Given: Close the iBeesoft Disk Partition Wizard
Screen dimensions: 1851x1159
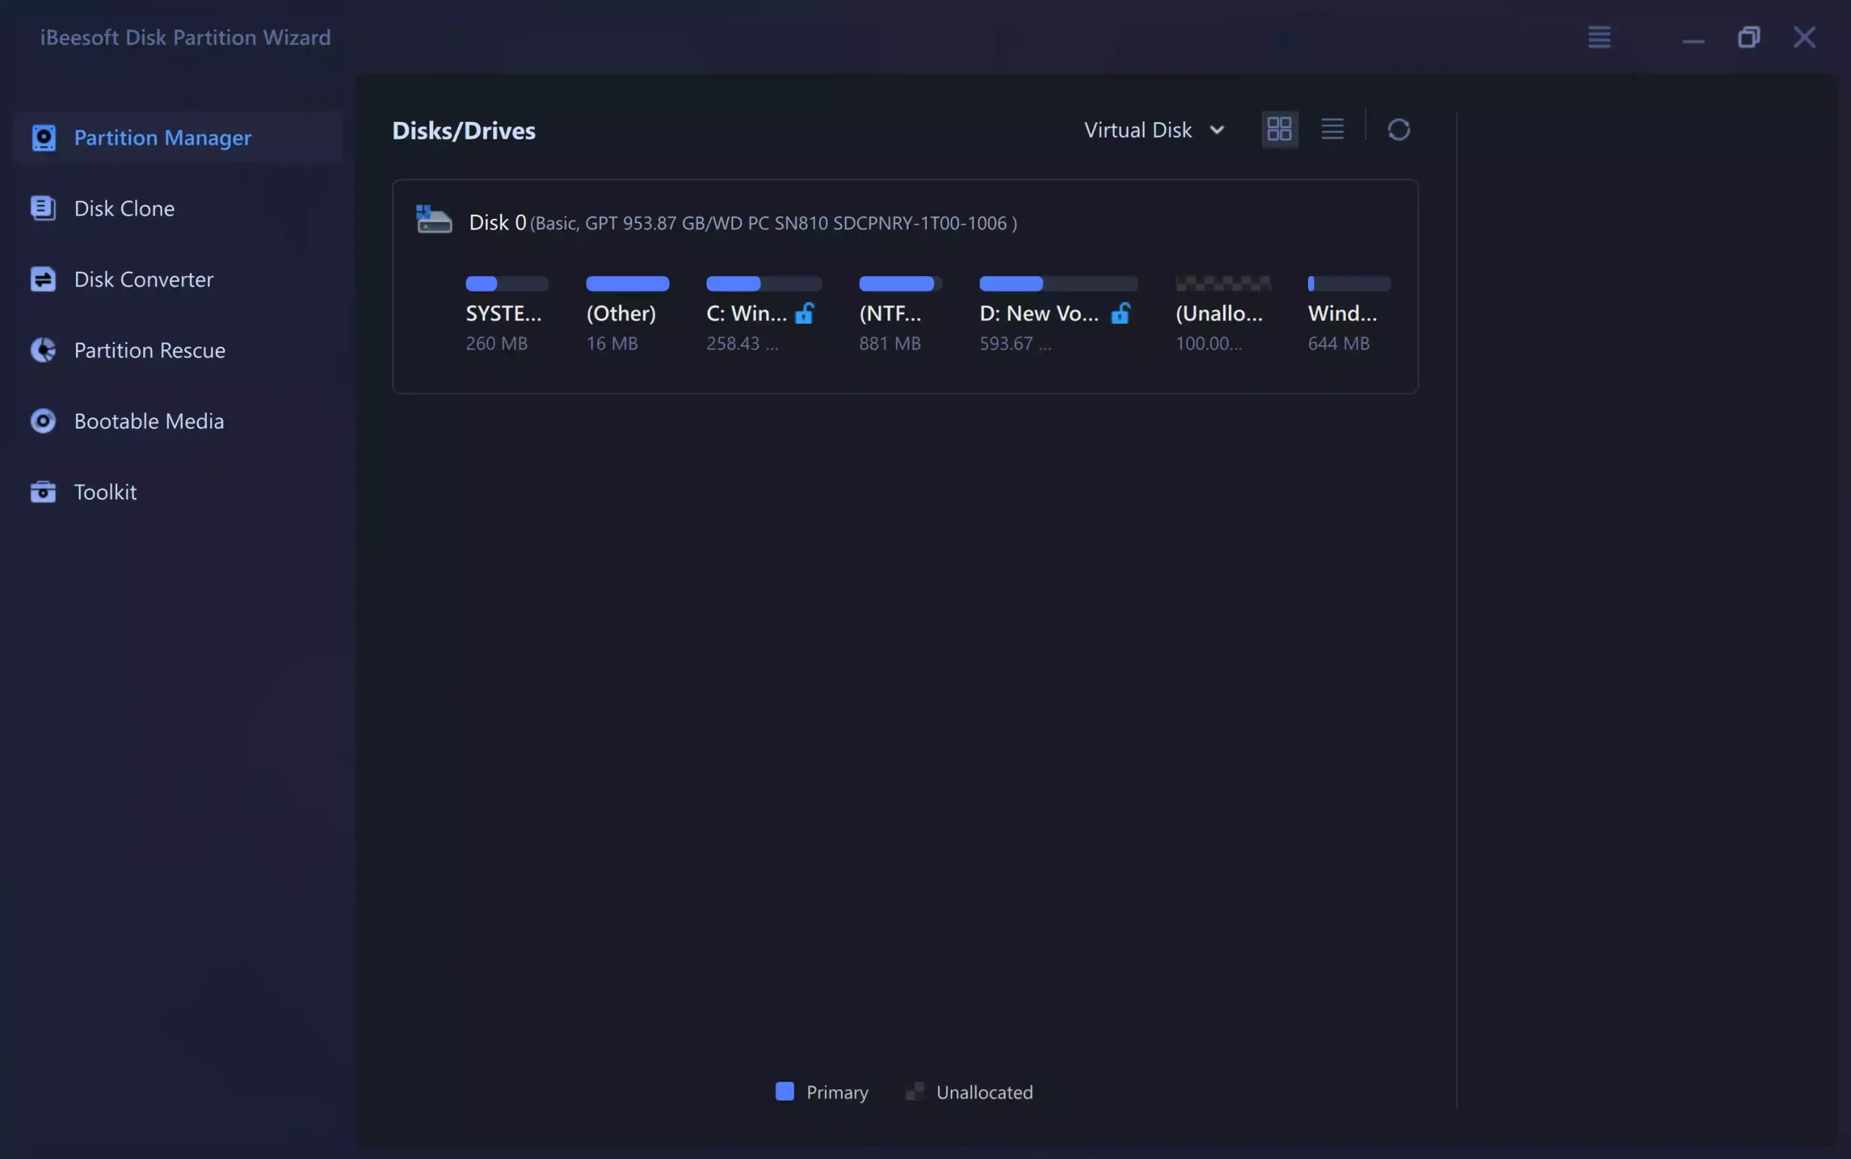Looking at the screenshot, I should [x=1804, y=37].
